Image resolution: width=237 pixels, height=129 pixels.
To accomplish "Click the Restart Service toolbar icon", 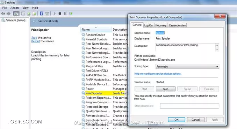I will click(x=71, y=14).
